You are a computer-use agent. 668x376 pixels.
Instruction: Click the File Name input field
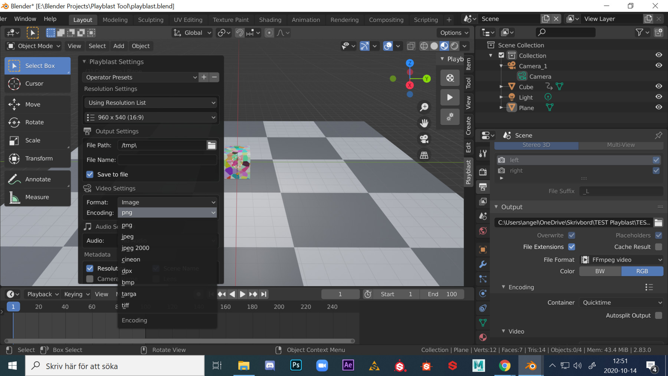tap(167, 160)
